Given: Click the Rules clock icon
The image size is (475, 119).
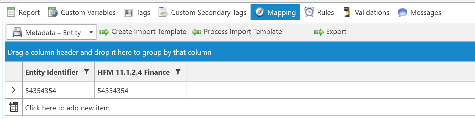Looking at the screenshot, I should point(309,12).
